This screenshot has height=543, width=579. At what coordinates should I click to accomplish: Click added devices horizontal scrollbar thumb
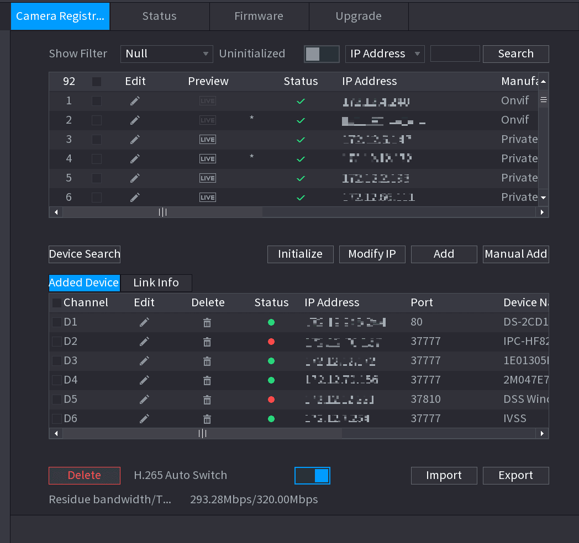coord(202,433)
